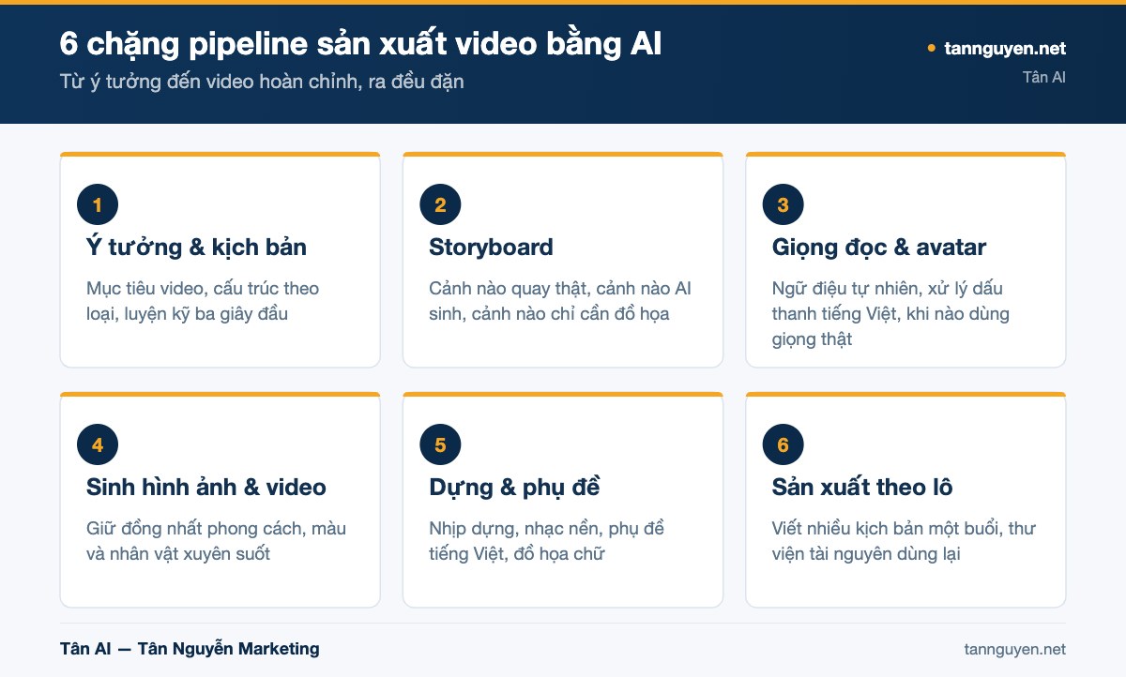Click the number 3 badge on Giọng đọc card
Viewport: 1126px width, 677px height.
tap(784, 204)
